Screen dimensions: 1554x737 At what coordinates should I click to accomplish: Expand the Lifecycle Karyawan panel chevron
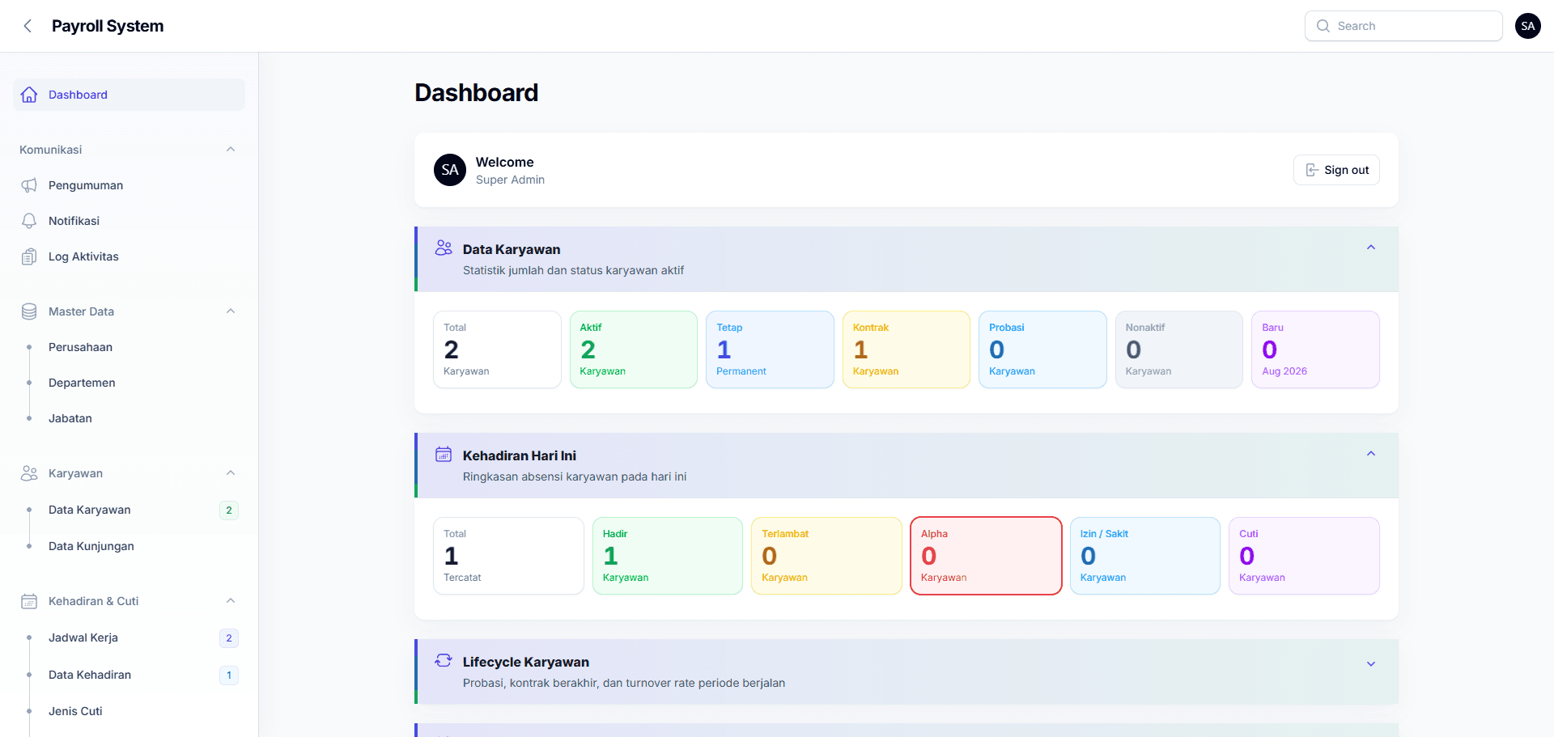tap(1371, 664)
